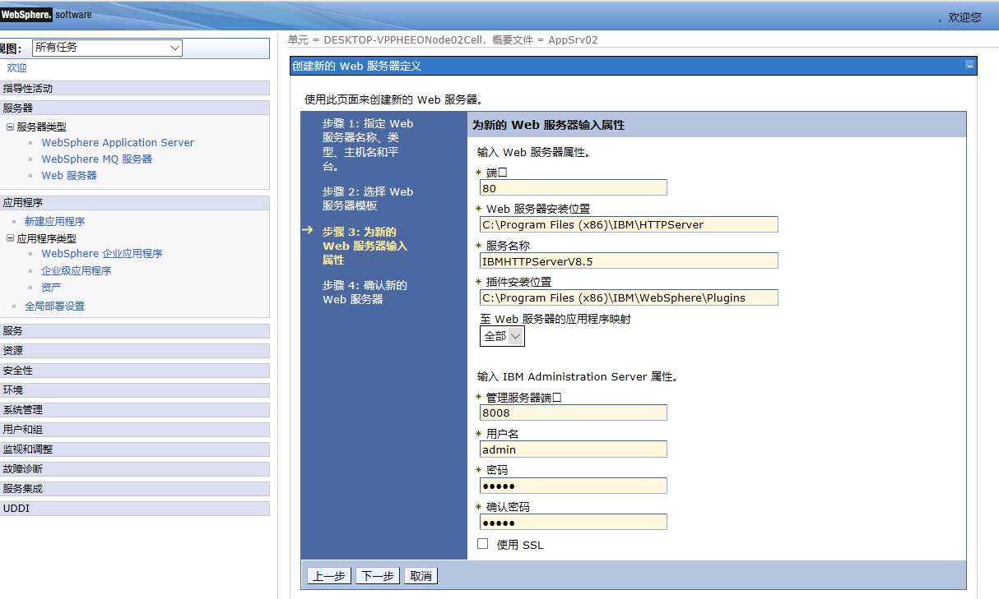This screenshot has width=999, height=599.
Task: Click the 管理服务器端口 8008 field
Action: point(573,412)
